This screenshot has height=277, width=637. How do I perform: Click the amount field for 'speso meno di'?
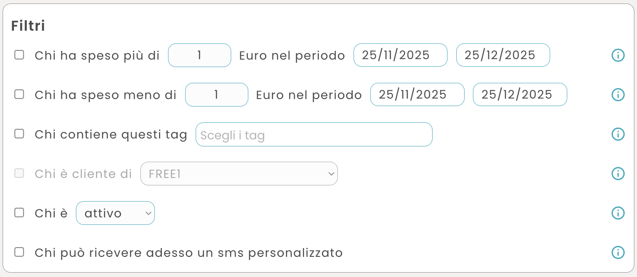coord(217,95)
